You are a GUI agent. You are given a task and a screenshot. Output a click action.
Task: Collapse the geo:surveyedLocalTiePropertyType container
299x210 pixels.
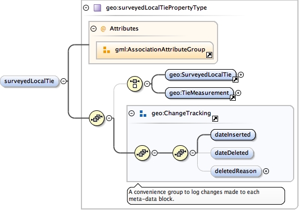[x=86, y=8]
